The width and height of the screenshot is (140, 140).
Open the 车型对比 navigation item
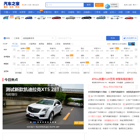(47, 12)
